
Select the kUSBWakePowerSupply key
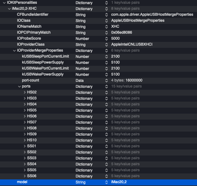tap(43, 74)
